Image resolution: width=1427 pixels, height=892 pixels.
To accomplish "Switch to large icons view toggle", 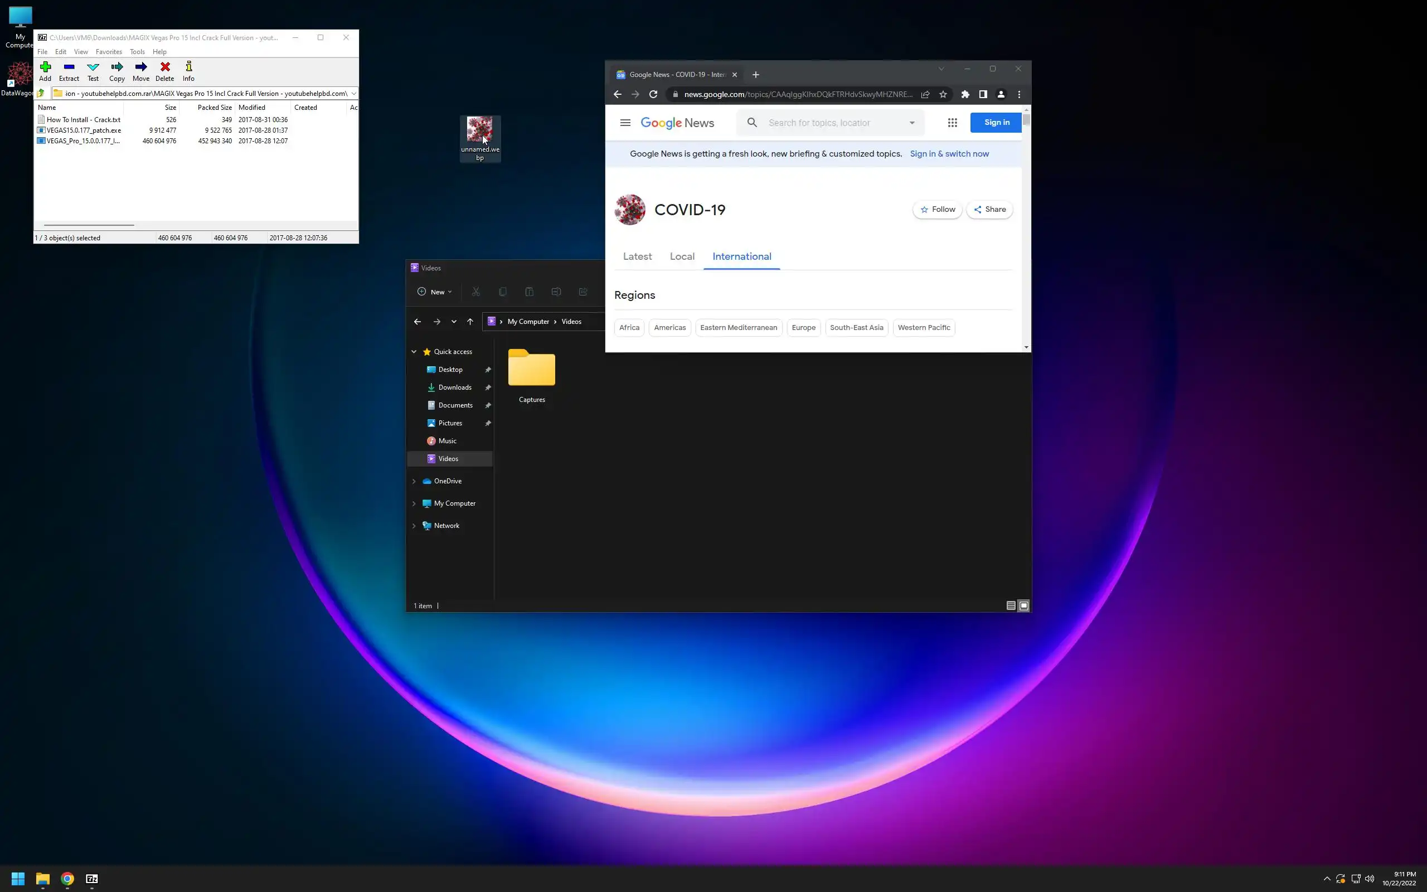I will point(1023,605).
